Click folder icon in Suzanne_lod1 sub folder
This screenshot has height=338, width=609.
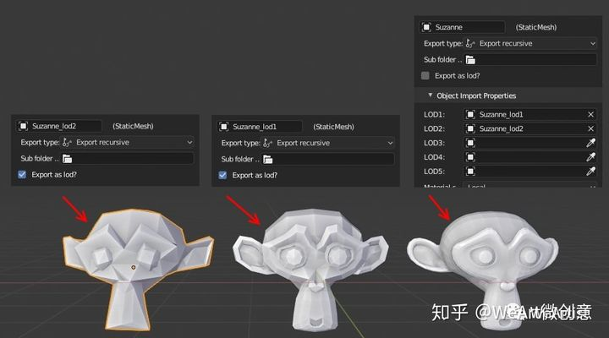coord(267,159)
